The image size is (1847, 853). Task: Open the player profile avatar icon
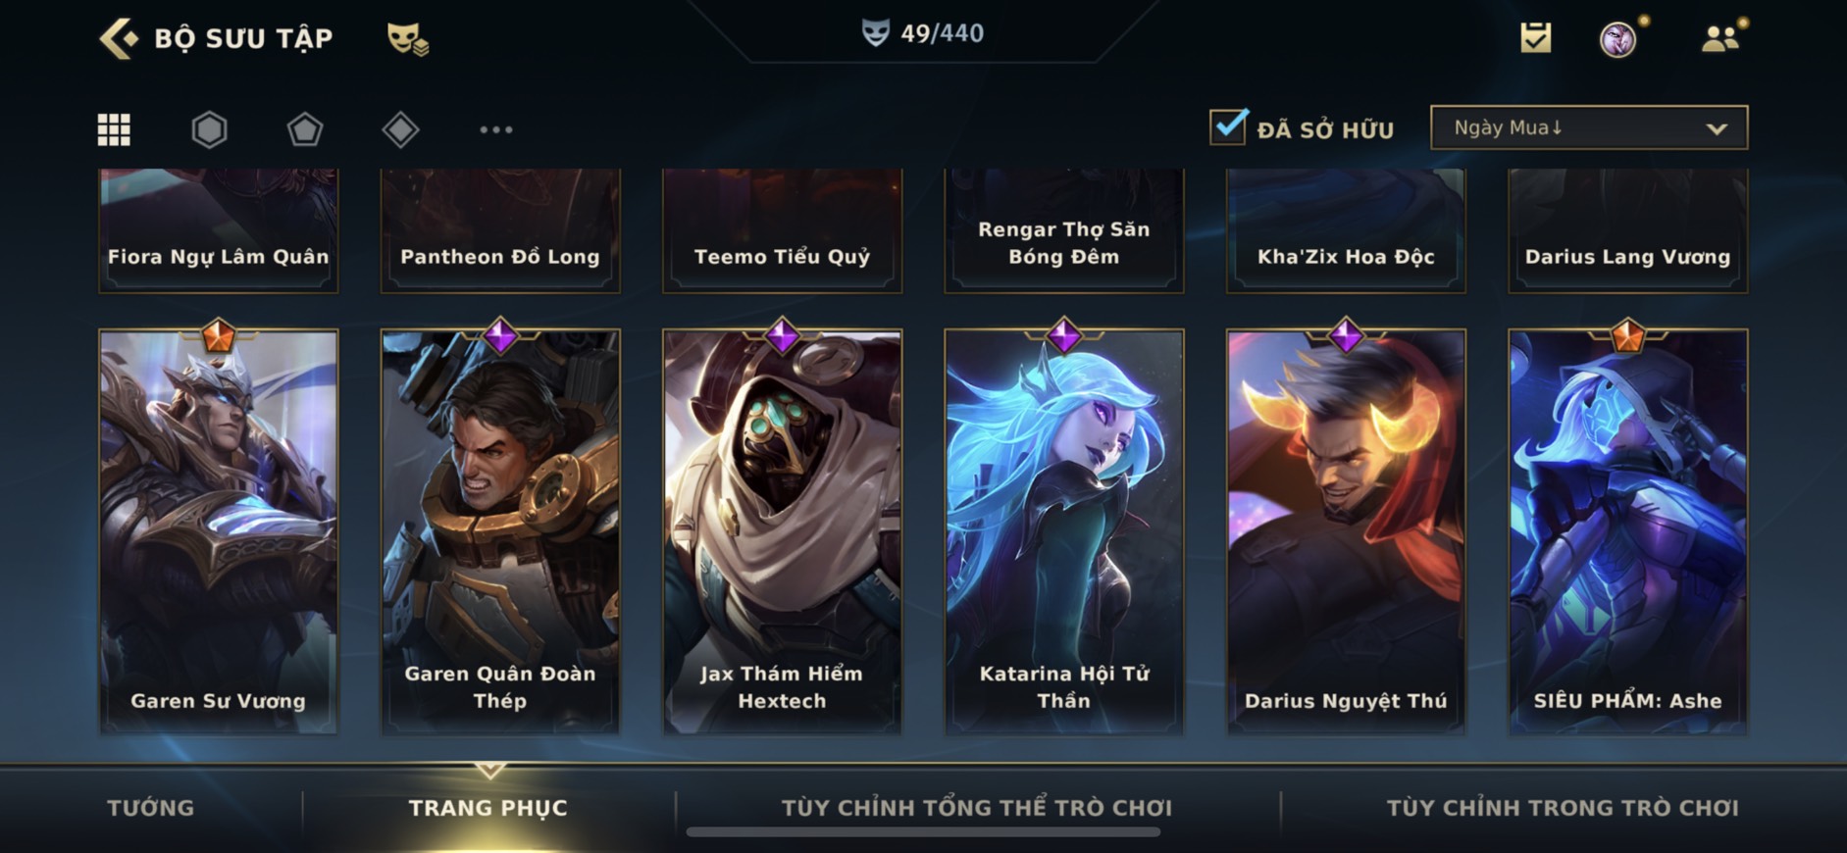coord(1618,39)
